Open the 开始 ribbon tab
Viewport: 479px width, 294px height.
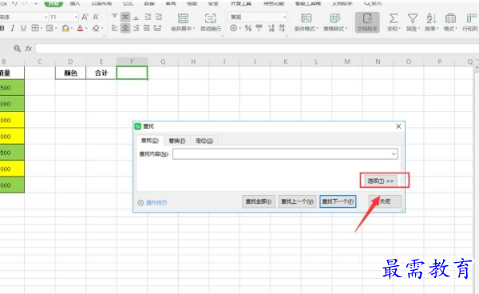tap(53, 3)
